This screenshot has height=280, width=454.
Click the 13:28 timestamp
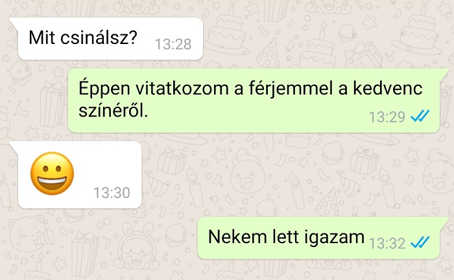tap(173, 44)
